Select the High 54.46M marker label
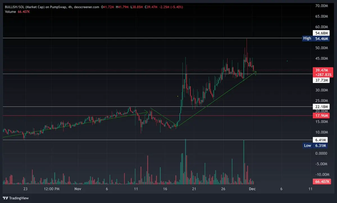This screenshot has width=337, height=203. tap(315, 38)
